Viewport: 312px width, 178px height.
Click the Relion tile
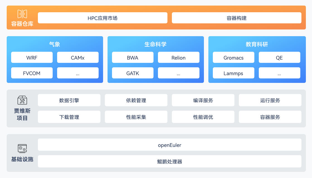[179, 58]
